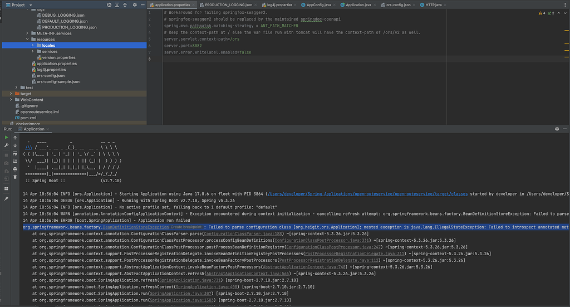Toggle soft-wrap in the console
The height and width of the screenshot is (307, 570).
point(15,154)
